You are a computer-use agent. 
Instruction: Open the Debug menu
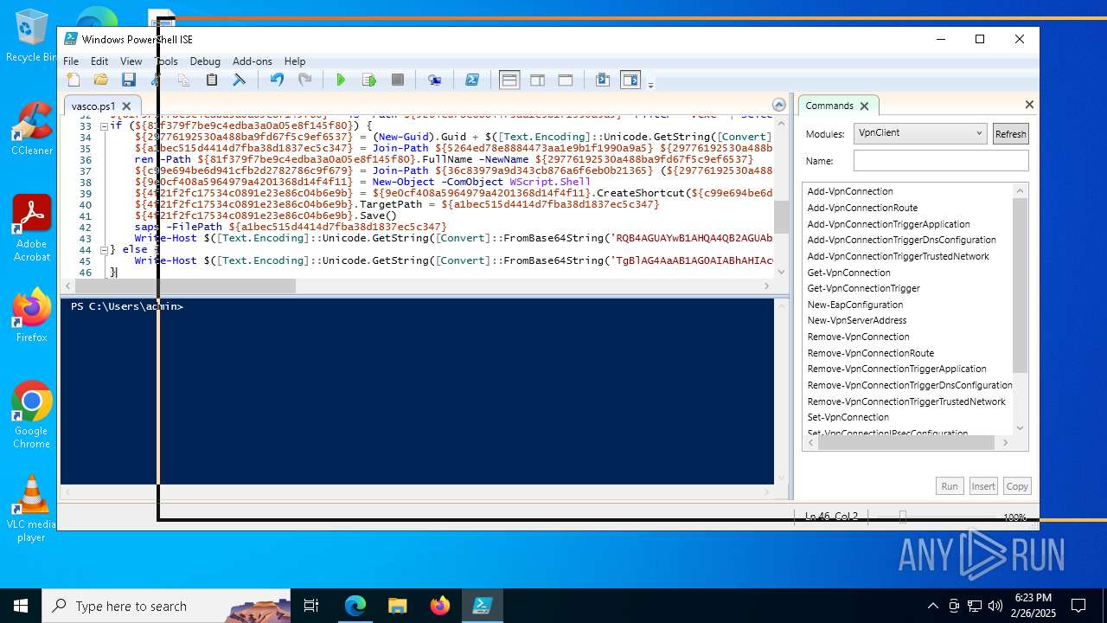205,61
